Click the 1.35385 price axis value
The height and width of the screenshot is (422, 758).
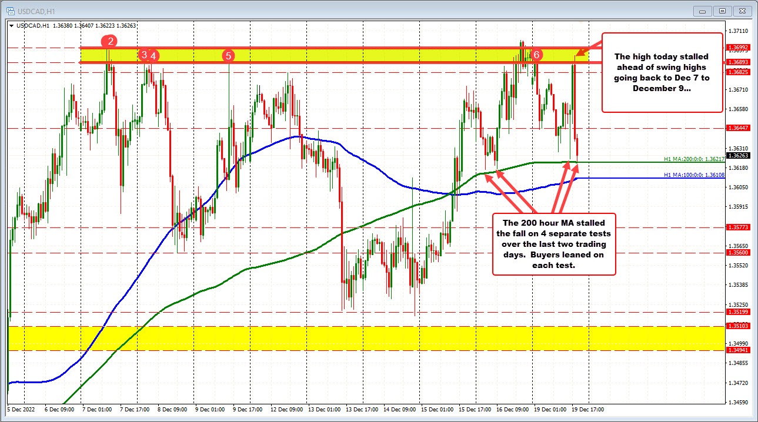click(739, 285)
